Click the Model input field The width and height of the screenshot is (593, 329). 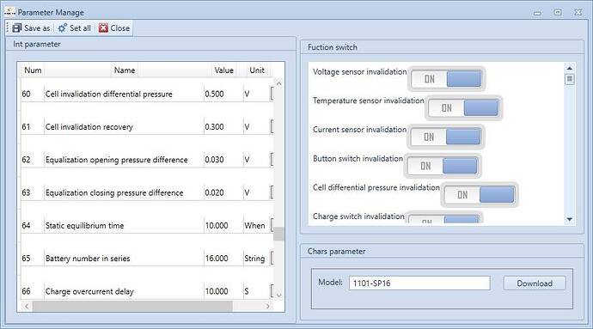point(419,283)
